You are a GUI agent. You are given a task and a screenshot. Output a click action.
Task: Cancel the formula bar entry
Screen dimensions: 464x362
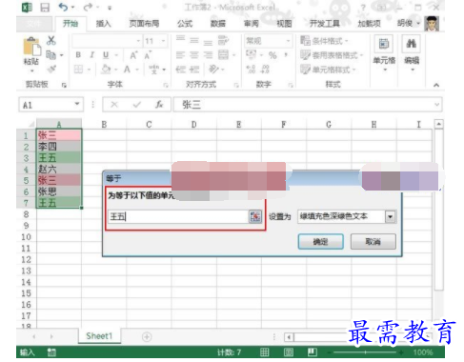coord(114,105)
